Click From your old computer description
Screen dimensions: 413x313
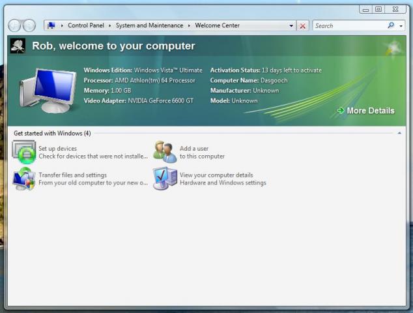[93, 183]
